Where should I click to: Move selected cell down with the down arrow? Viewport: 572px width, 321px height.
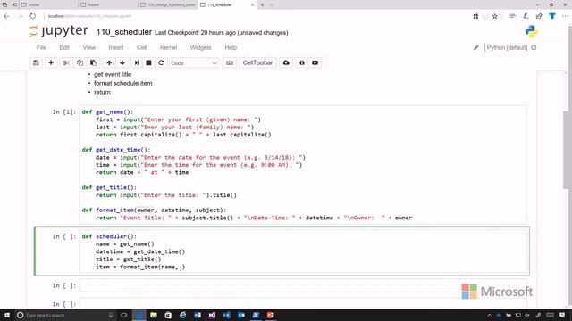click(x=122, y=63)
